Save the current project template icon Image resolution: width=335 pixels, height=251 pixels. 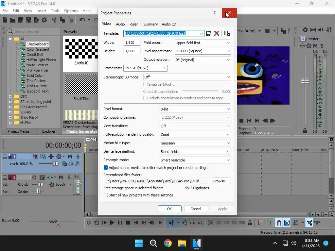click(x=209, y=33)
